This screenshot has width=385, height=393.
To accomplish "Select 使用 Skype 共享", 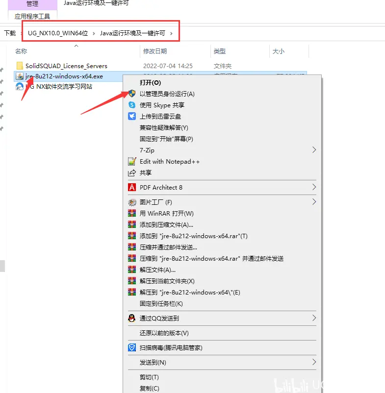I will tap(162, 105).
